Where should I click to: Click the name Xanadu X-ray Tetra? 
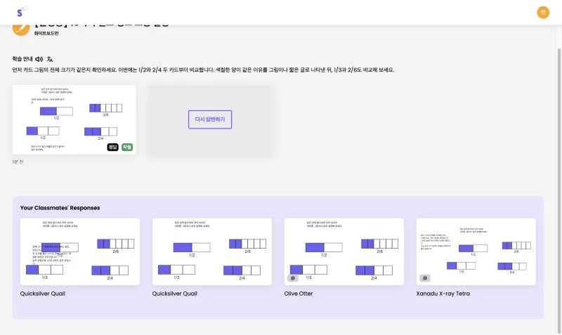click(443, 294)
